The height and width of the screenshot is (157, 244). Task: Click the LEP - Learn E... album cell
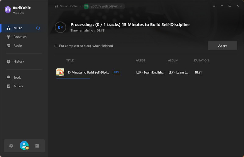(178, 72)
